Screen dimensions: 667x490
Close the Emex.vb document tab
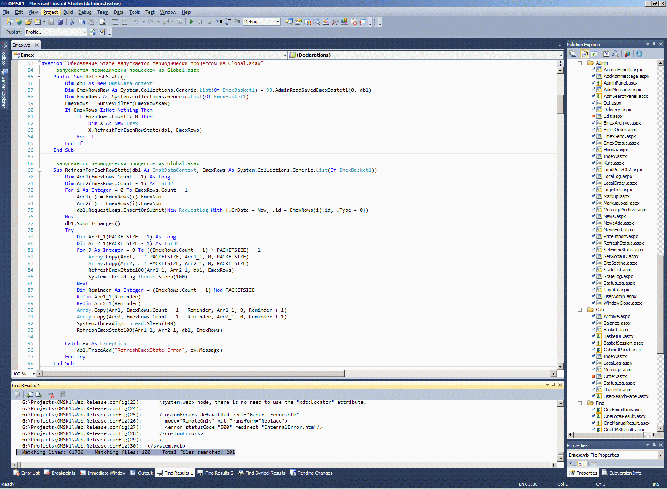(x=37, y=45)
